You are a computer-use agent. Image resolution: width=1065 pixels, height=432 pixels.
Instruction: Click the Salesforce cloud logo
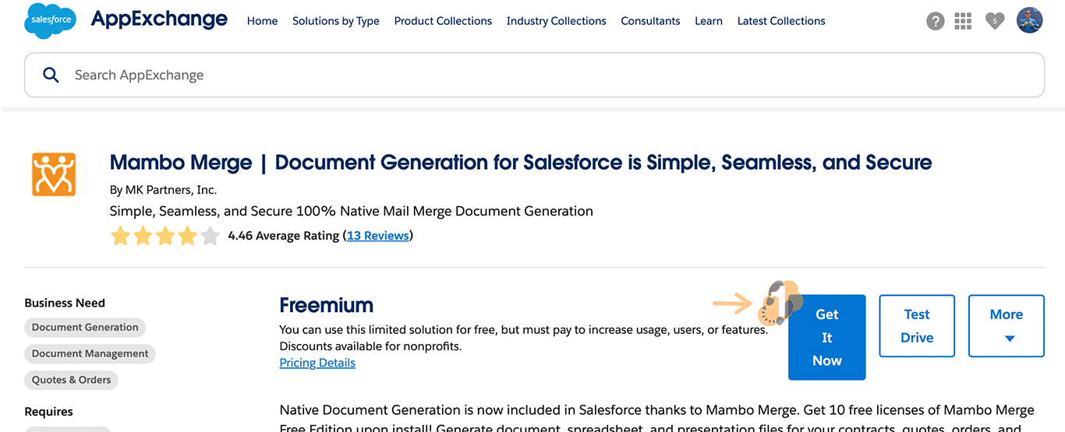pos(50,20)
